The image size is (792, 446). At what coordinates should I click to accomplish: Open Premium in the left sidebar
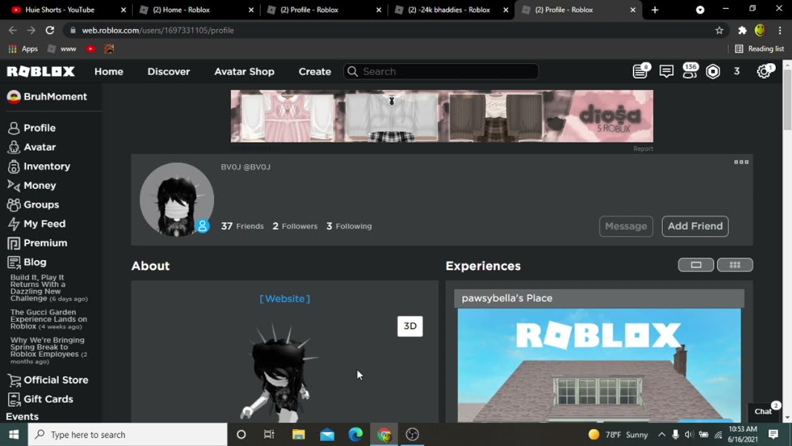tap(37, 243)
